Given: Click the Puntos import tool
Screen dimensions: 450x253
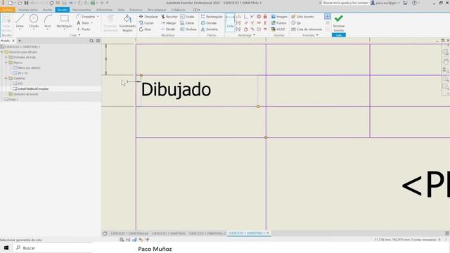Looking at the screenshot, I should pyautogui.click(x=278, y=23).
